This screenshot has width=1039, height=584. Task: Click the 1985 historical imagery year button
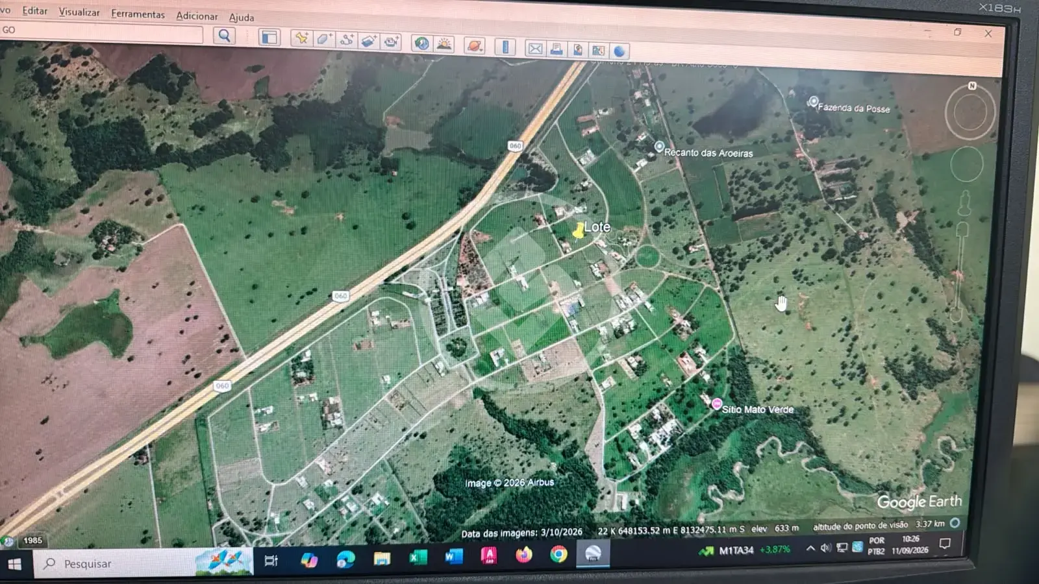[x=32, y=541]
